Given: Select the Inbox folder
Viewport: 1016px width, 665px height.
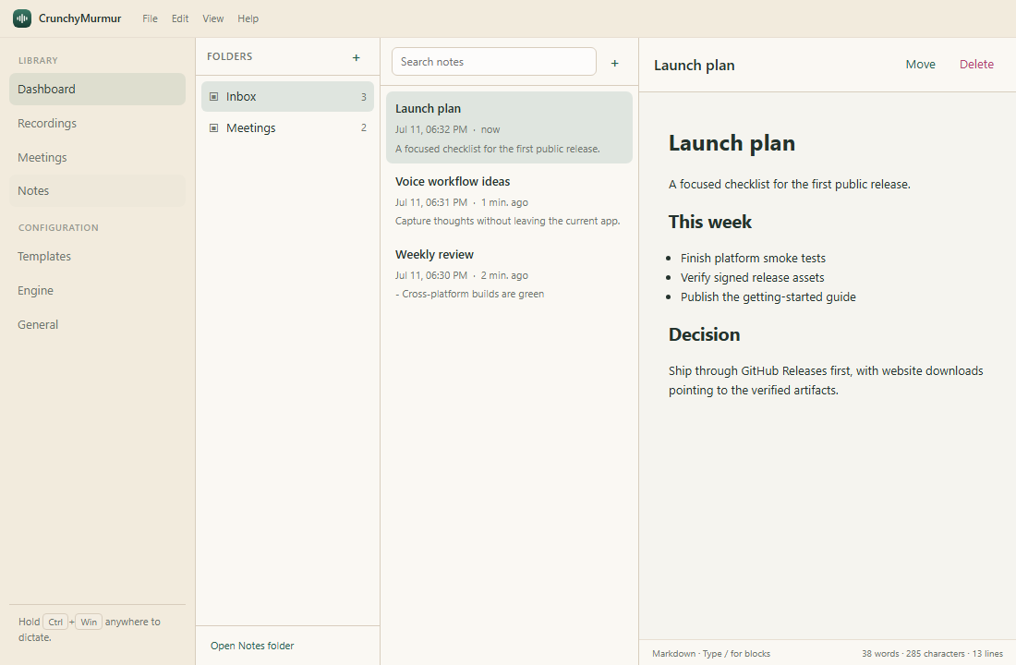Looking at the screenshot, I should pos(287,97).
